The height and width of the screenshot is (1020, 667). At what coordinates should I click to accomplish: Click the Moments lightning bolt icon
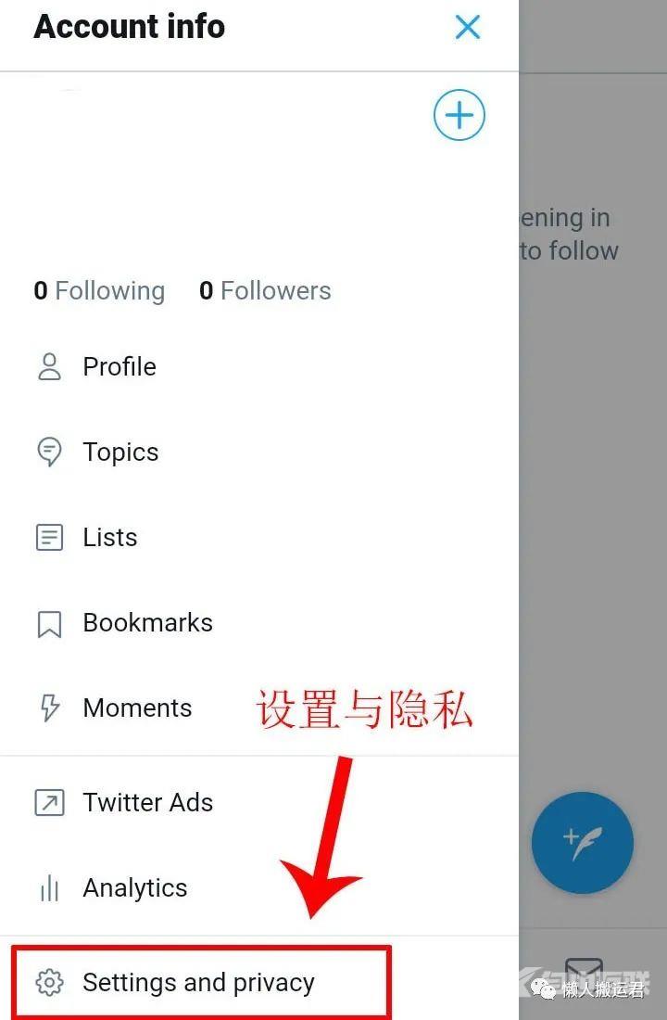49,708
